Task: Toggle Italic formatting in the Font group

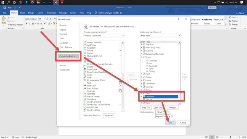Action: click(x=30, y=23)
